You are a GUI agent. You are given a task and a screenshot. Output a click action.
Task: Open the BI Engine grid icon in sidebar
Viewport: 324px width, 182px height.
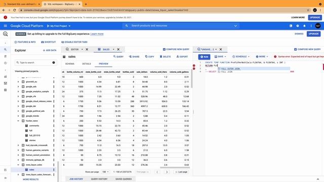point(6,83)
